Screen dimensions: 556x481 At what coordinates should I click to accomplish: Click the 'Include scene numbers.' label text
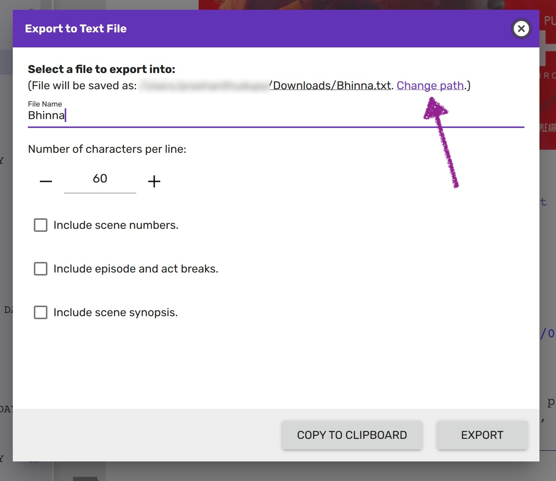[x=116, y=225]
